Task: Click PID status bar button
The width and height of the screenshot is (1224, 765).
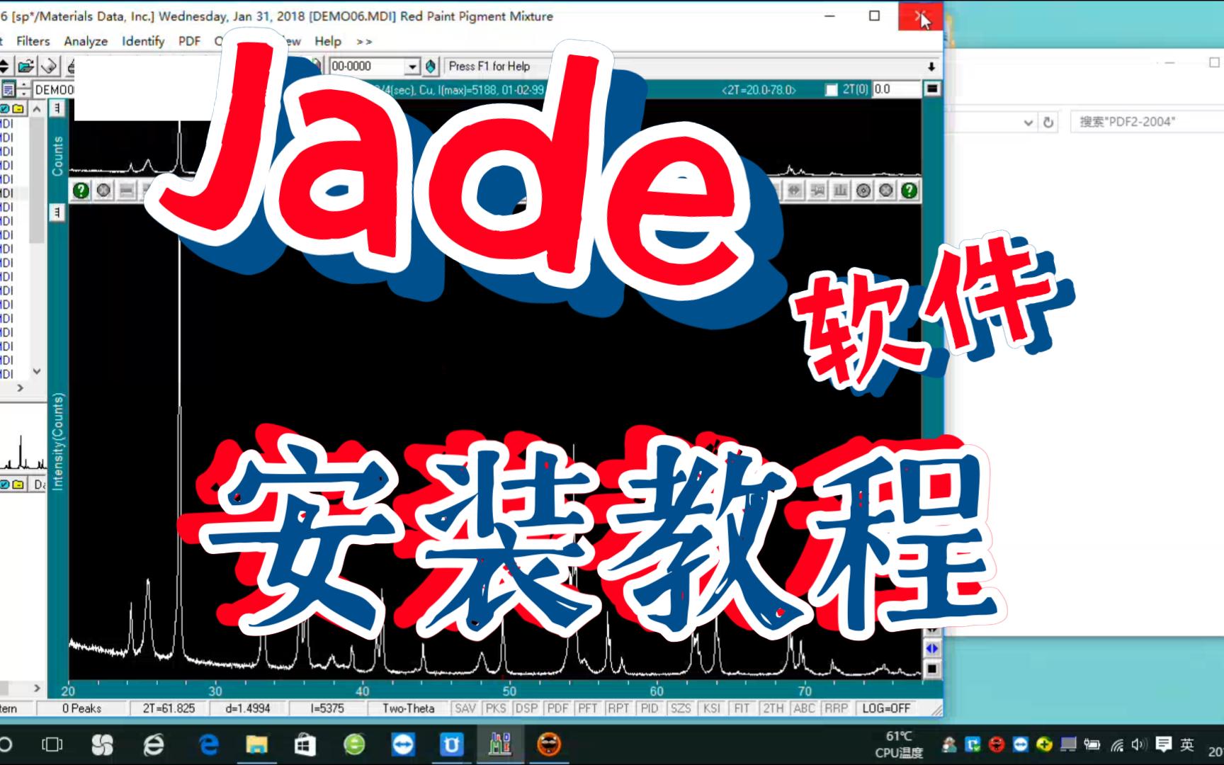Action: [650, 708]
